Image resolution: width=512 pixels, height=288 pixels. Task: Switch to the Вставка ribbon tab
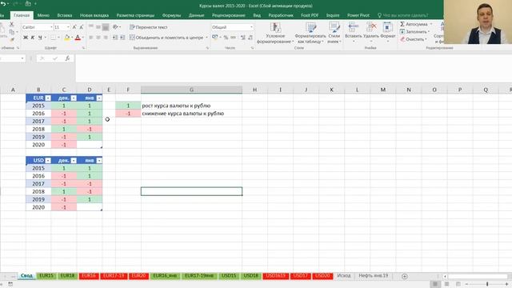(x=64, y=15)
